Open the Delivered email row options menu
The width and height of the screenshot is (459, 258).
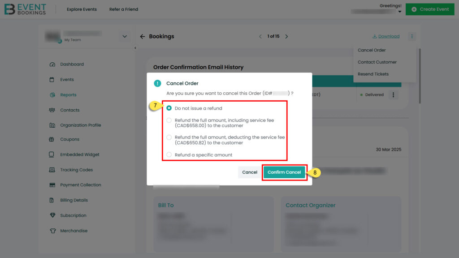[x=393, y=95]
